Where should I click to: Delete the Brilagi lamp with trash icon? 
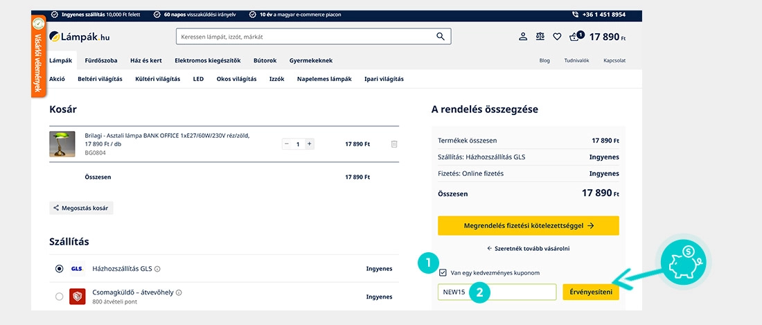point(394,144)
